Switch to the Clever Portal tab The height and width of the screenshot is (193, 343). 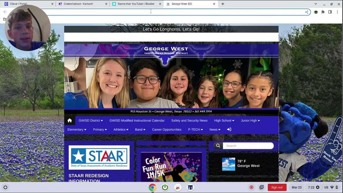28,4
